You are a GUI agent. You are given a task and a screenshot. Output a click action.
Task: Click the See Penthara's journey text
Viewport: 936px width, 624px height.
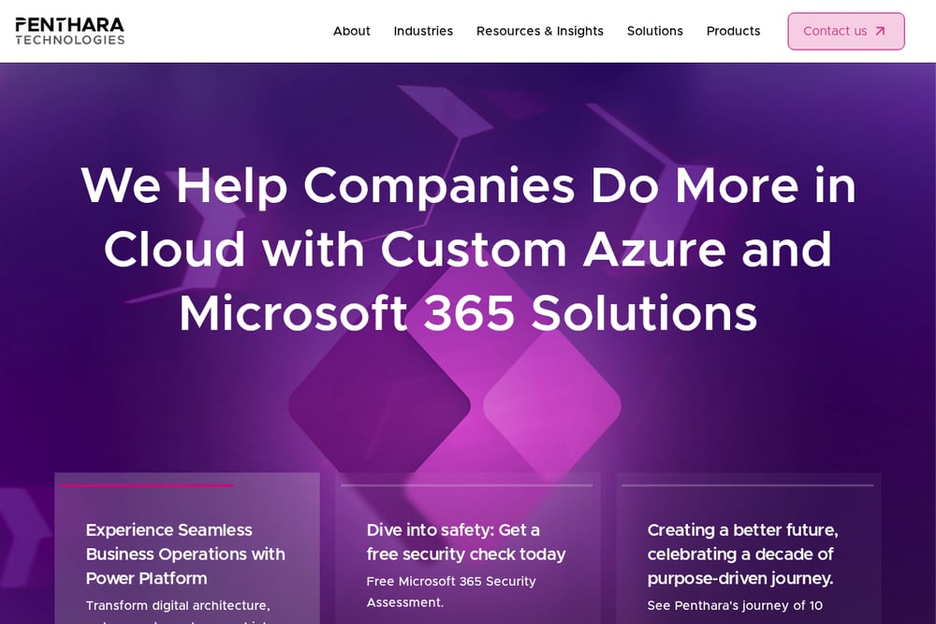(x=735, y=605)
